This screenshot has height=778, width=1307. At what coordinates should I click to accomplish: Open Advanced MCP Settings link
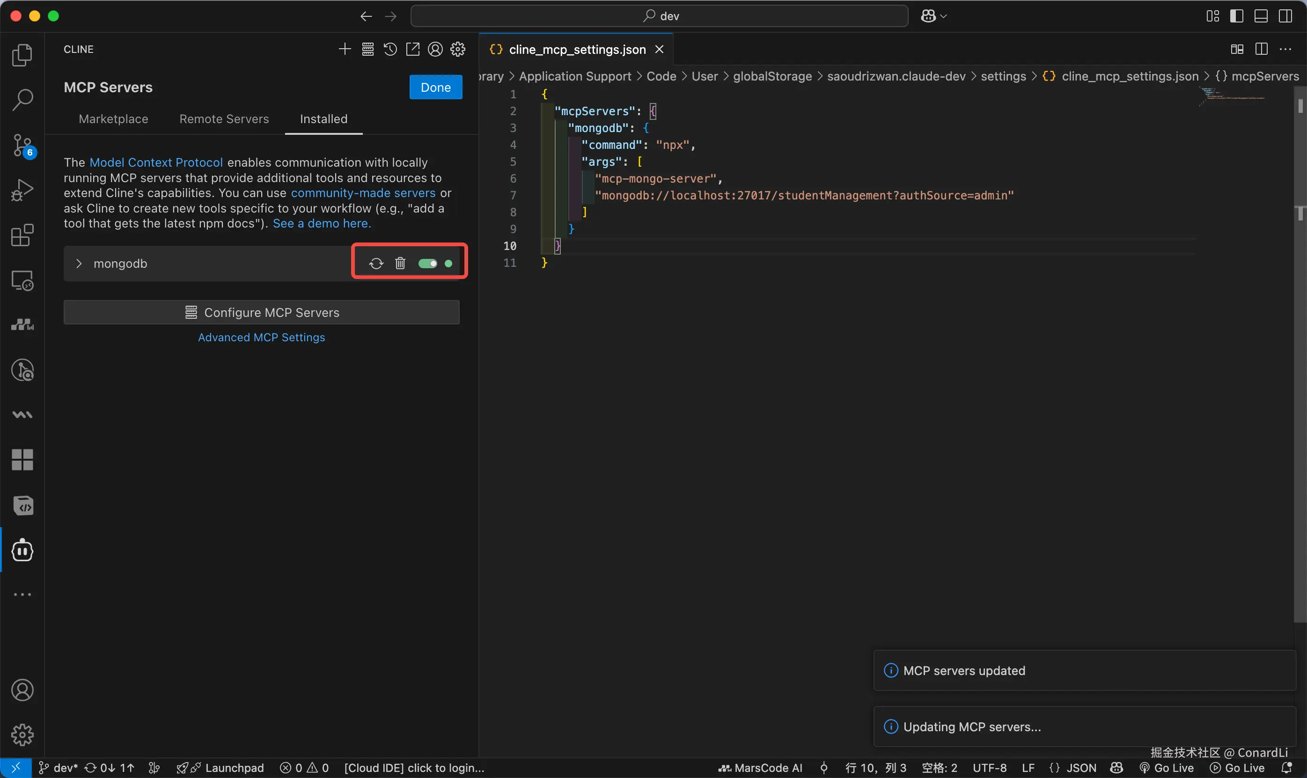pos(261,337)
